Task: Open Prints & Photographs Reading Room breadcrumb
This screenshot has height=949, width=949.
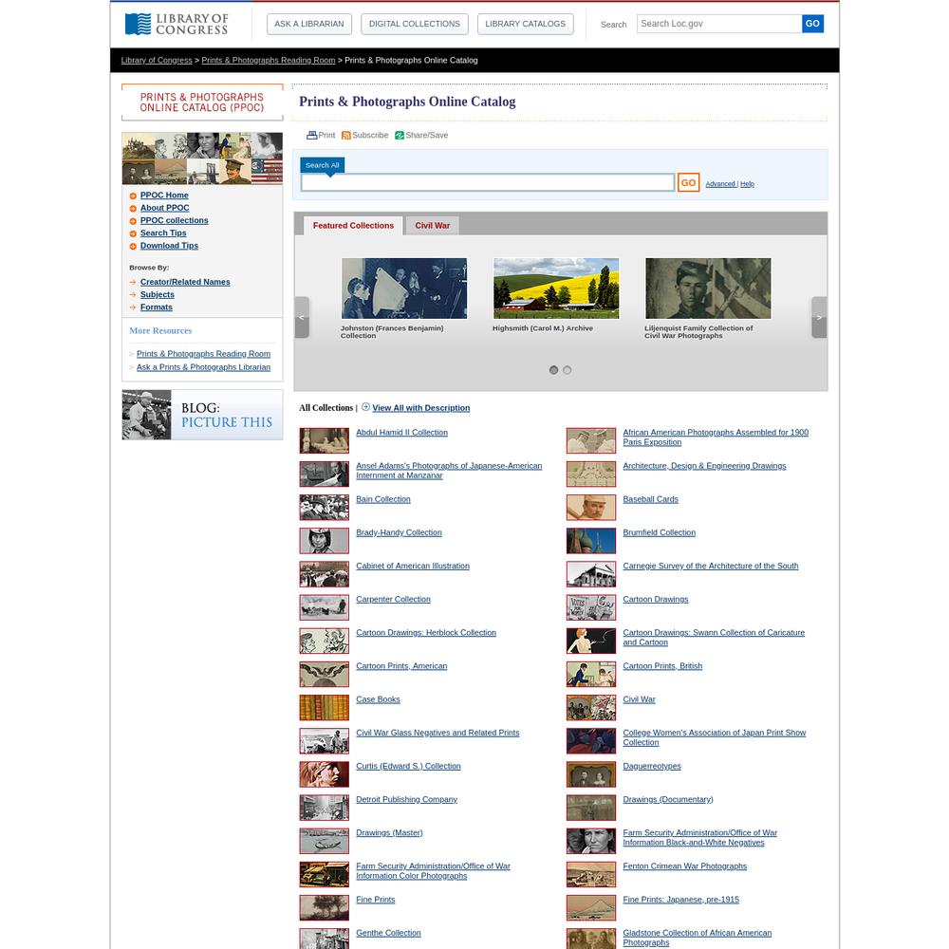Action: [269, 60]
